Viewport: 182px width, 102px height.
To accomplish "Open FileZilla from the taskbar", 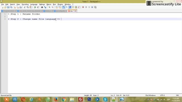I will 80,99.
